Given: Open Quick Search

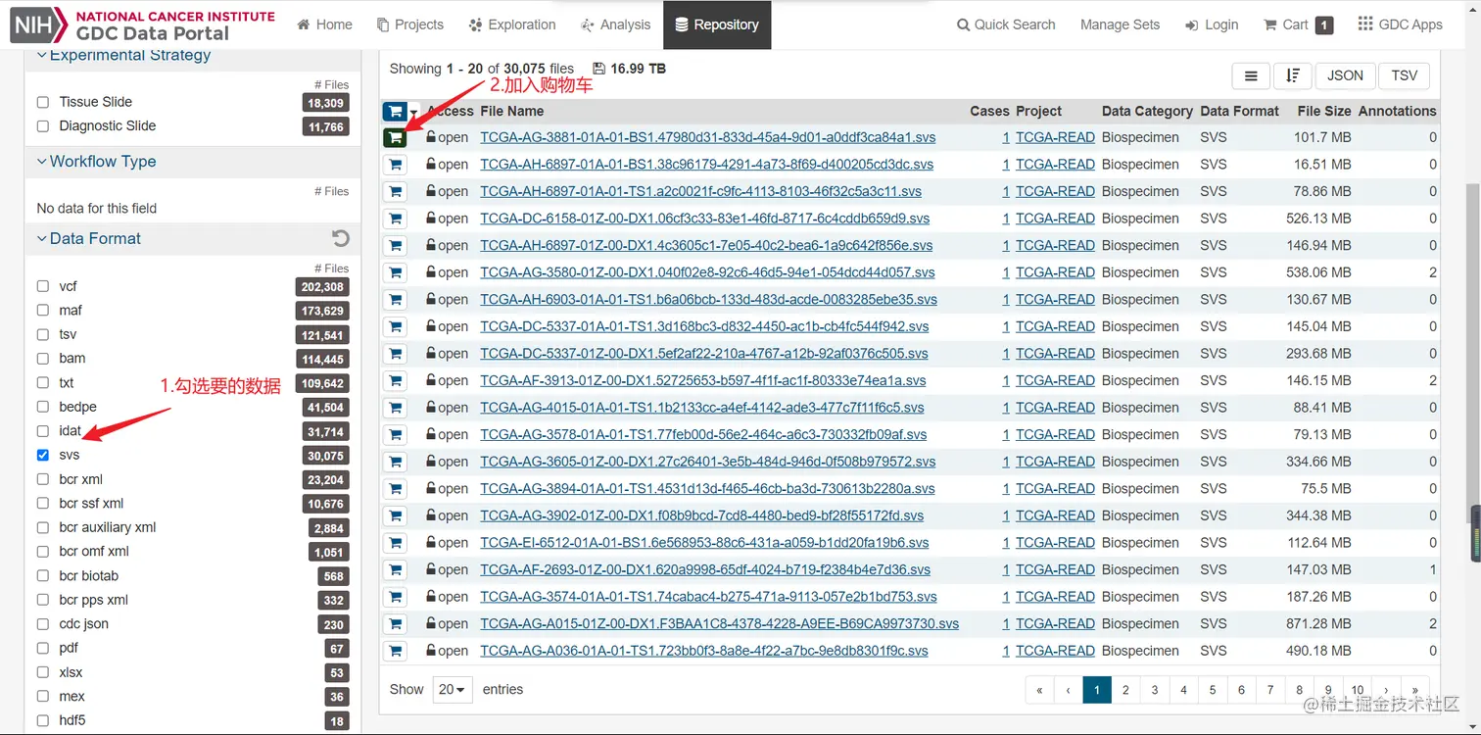Looking at the screenshot, I should pyautogui.click(x=1006, y=24).
